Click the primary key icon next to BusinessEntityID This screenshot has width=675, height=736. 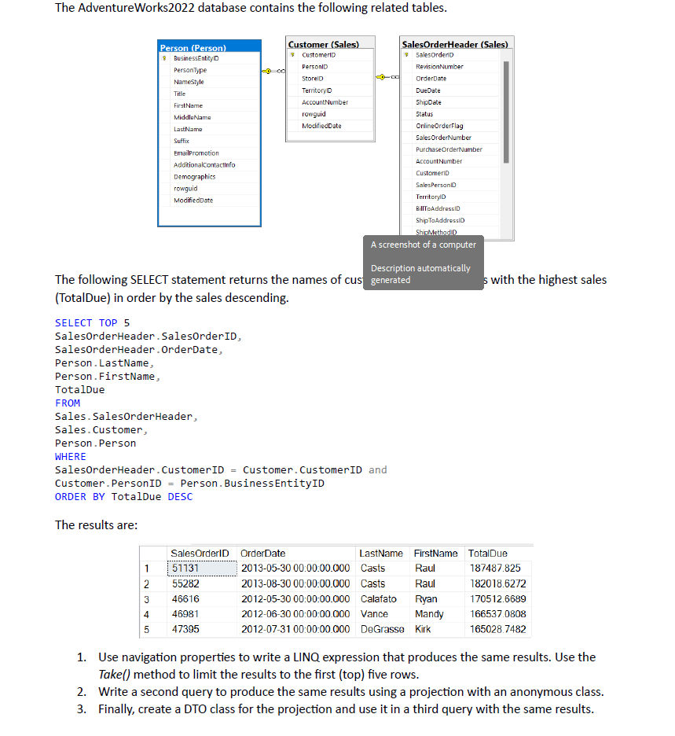[x=163, y=57]
